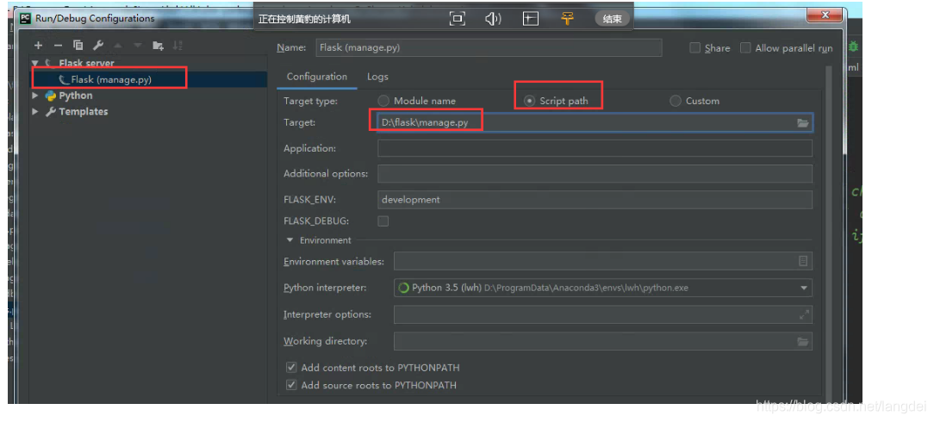
Task: Collapse the Environment section
Action: click(x=290, y=240)
